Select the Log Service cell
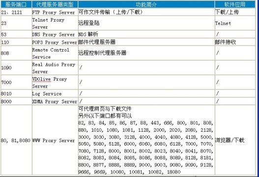 pos(55,93)
